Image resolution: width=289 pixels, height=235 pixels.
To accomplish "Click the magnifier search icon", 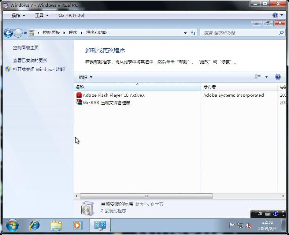I will coord(281,33).
